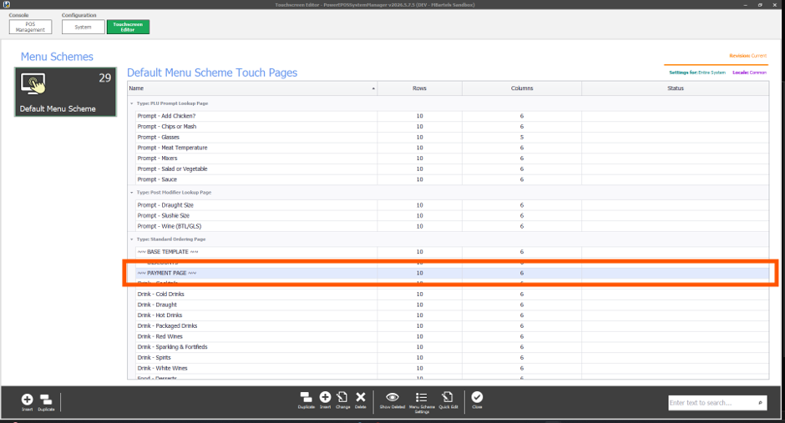Select the Default Menu Scheme tile
The width and height of the screenshot is (785, 423).
click(66, 92)
